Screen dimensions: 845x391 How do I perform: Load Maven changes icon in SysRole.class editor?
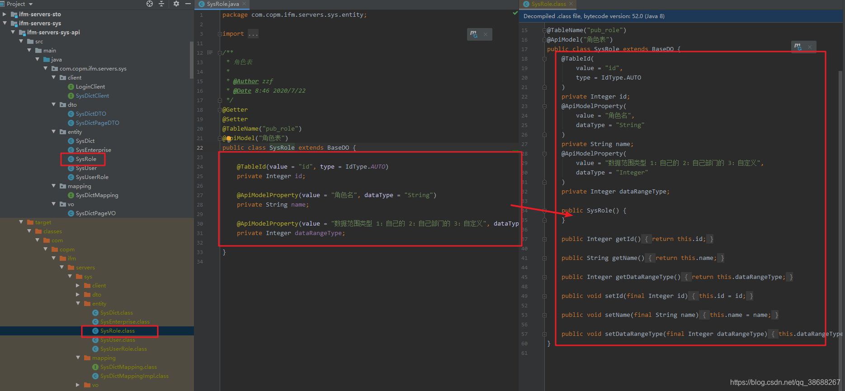(798, 47)
